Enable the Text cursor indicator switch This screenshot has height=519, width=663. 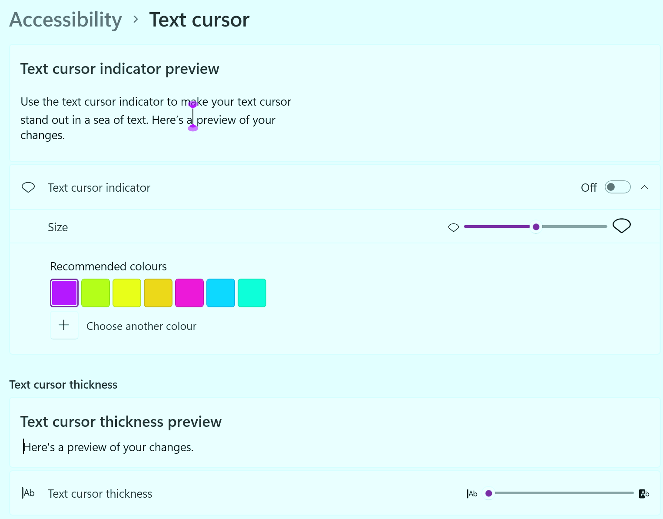click(x=617, y=187)
